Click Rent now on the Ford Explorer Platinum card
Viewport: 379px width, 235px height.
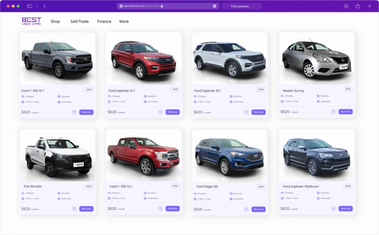coord(346,208)
